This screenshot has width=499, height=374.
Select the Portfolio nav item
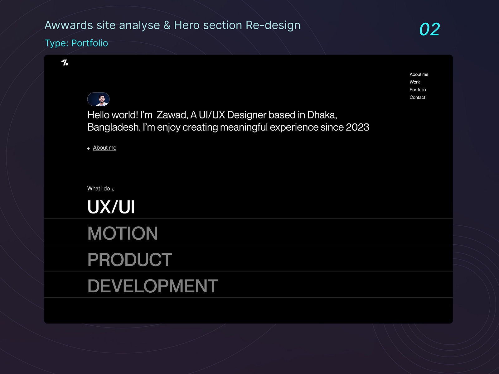point(418,90)
